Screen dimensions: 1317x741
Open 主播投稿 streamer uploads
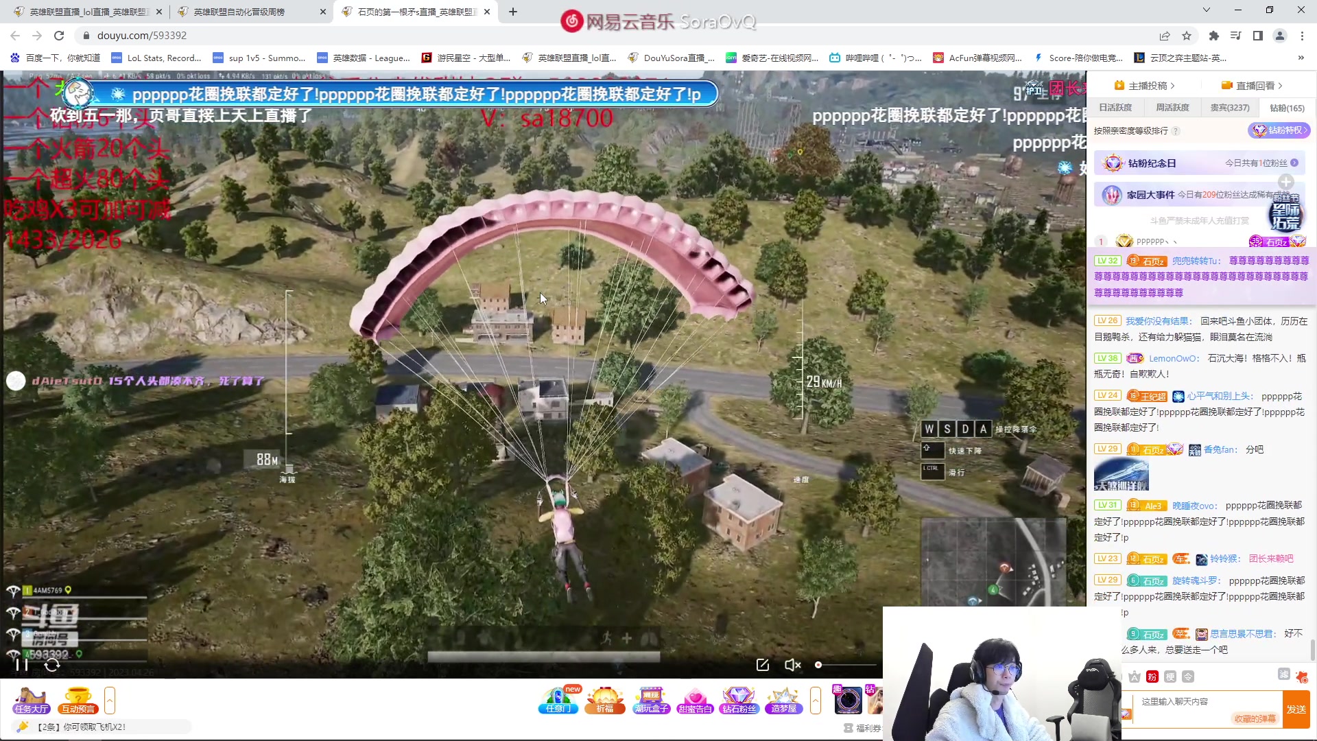(x=1144, y=86)
